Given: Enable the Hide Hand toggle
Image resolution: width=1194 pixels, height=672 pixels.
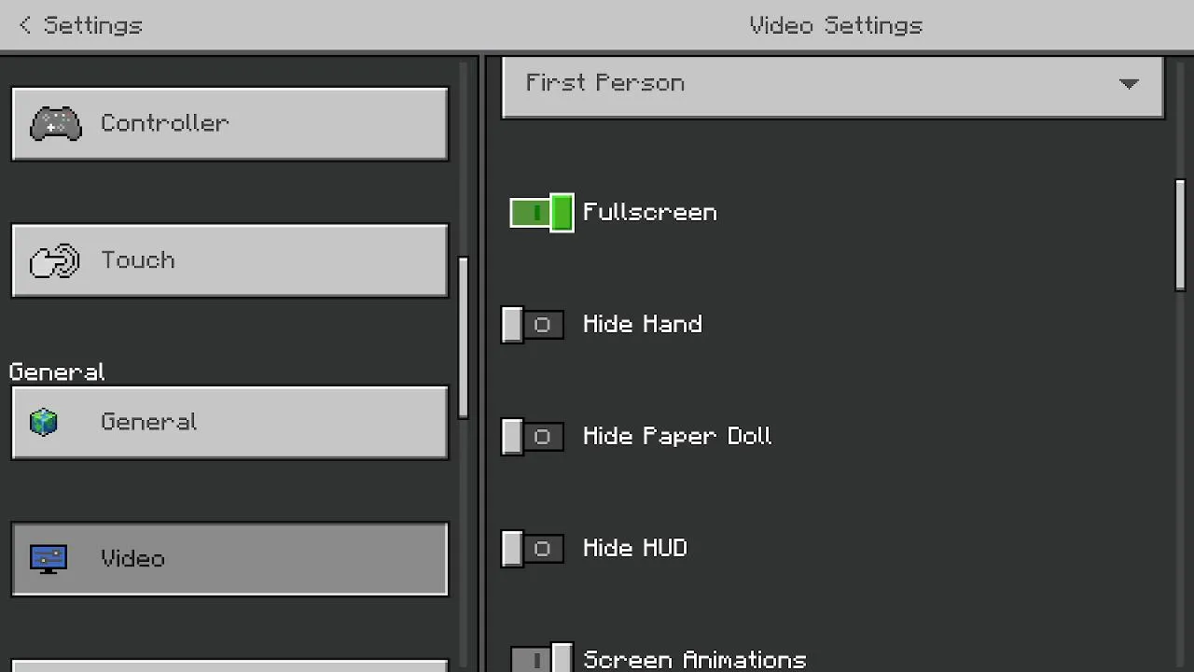Looking at the screenshot, I should pyautogui.click(x=533, y=325).
